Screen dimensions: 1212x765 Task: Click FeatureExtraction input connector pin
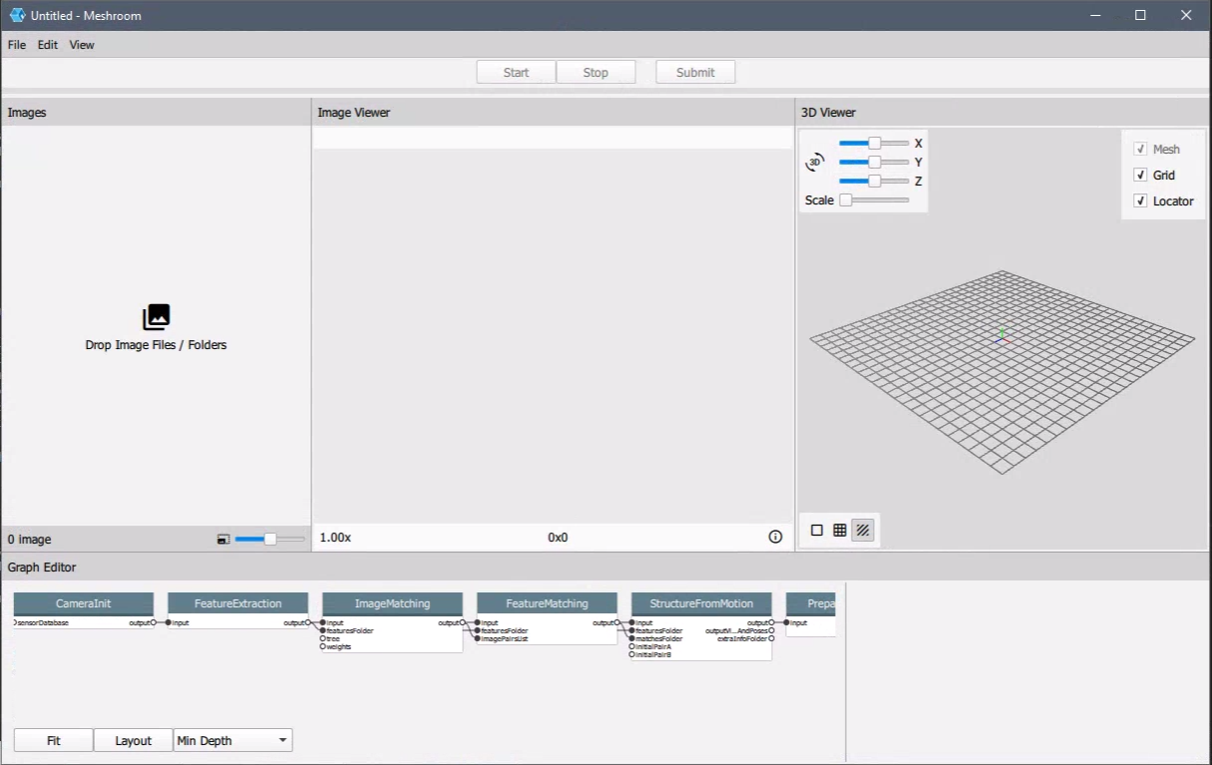[169, 622]
